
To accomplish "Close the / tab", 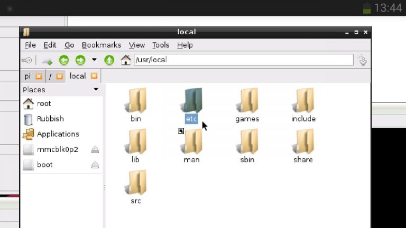I will pyautogui.click(x=60, y=76).
